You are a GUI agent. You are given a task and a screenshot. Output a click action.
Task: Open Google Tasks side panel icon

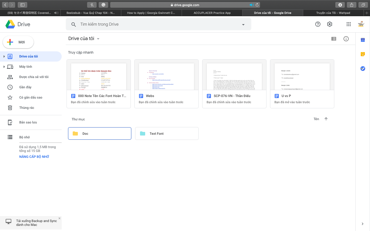tap(363, 69)
